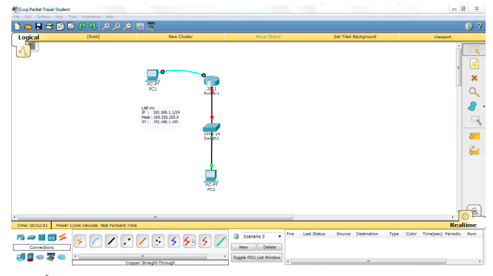Select the Switches device category icon

click(31, 237)
